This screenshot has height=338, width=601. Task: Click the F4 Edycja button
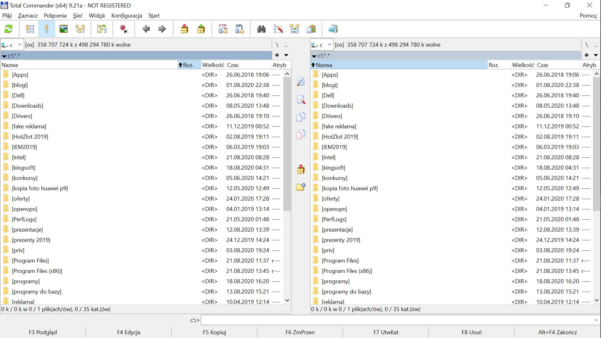click(129, 332)
